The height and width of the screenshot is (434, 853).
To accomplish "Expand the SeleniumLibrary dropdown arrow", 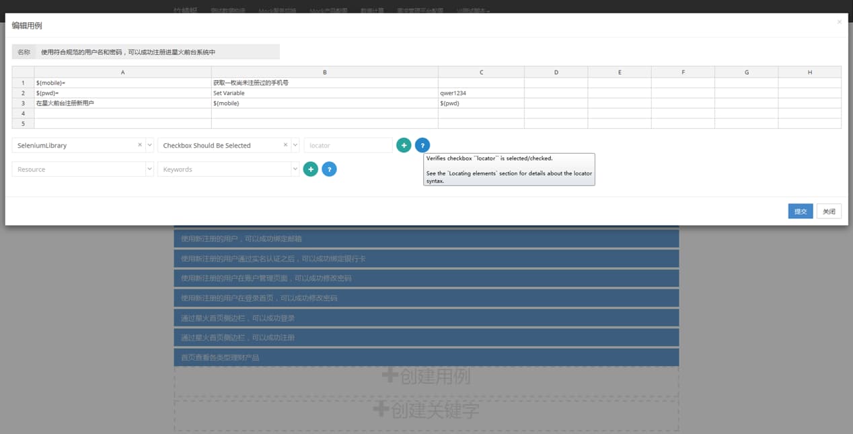I will coord(149,145).
